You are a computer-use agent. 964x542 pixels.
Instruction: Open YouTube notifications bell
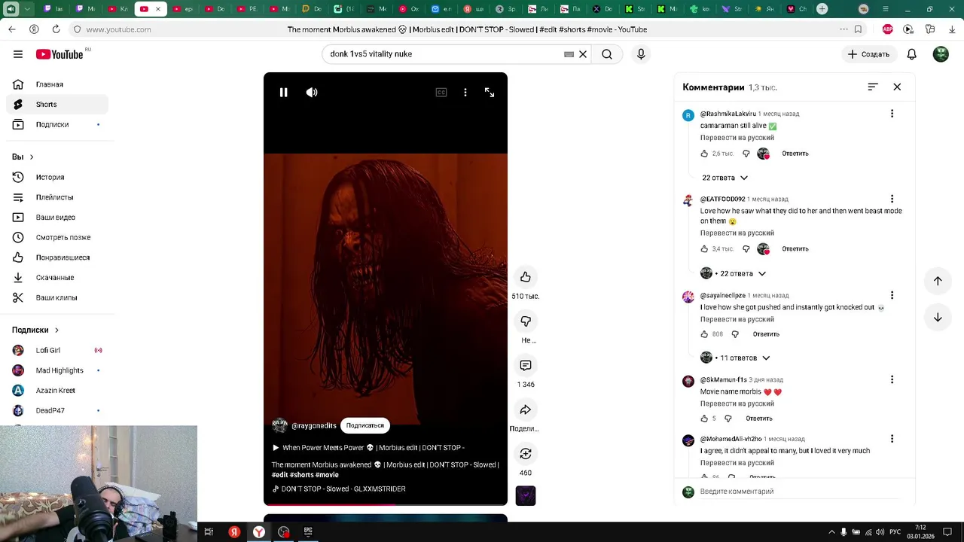tap(912, 54)
